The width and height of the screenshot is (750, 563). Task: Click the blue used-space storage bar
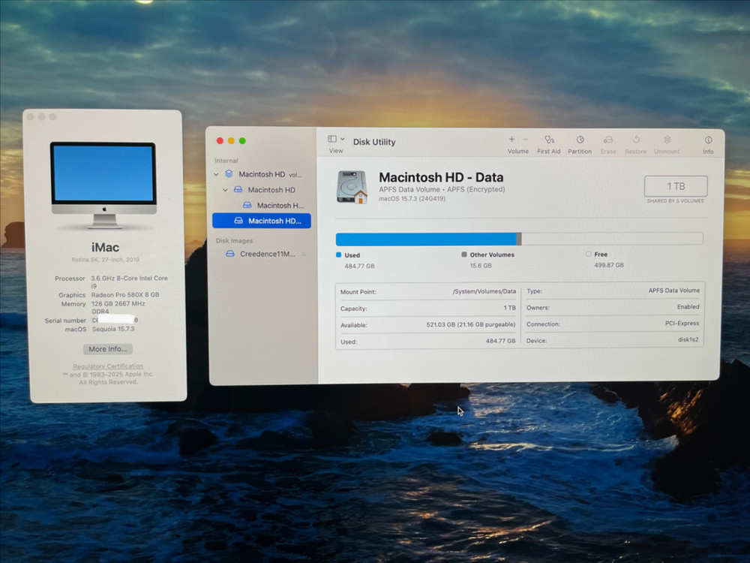point(425,239)
